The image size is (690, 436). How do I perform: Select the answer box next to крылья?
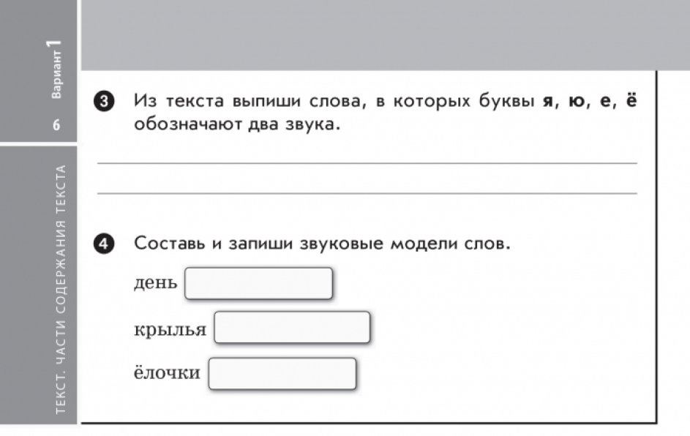pyautogui.click(x=292, y=327)
